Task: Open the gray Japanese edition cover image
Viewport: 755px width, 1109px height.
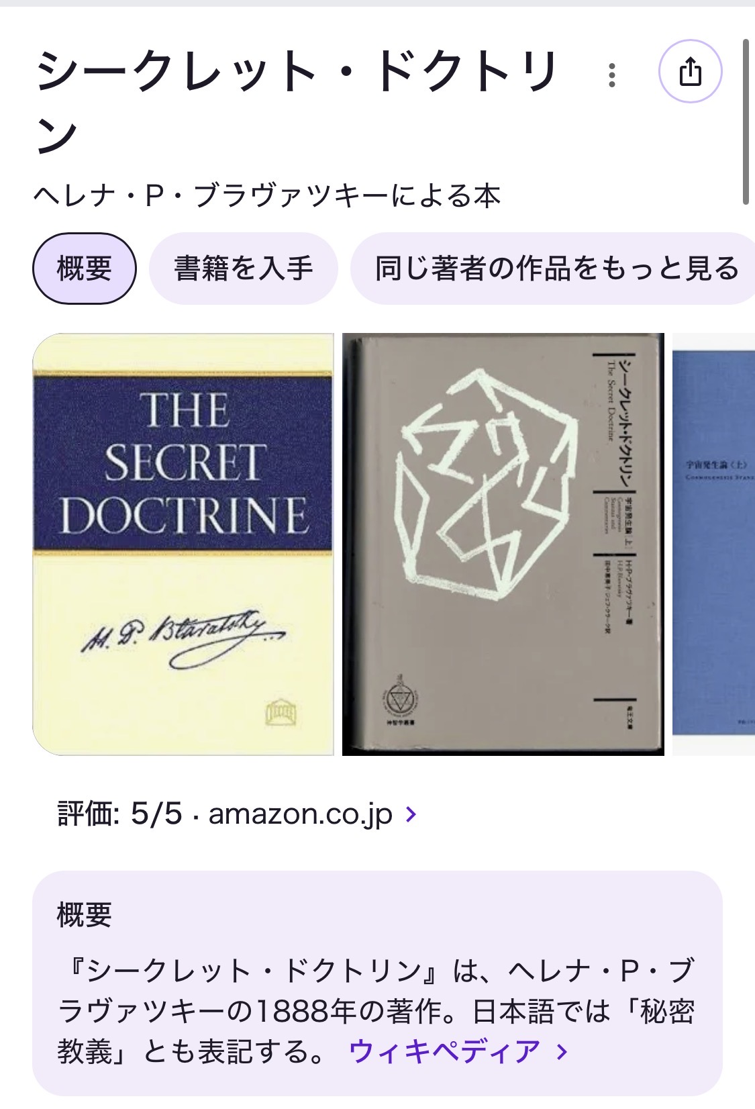Action: [503, 544]
